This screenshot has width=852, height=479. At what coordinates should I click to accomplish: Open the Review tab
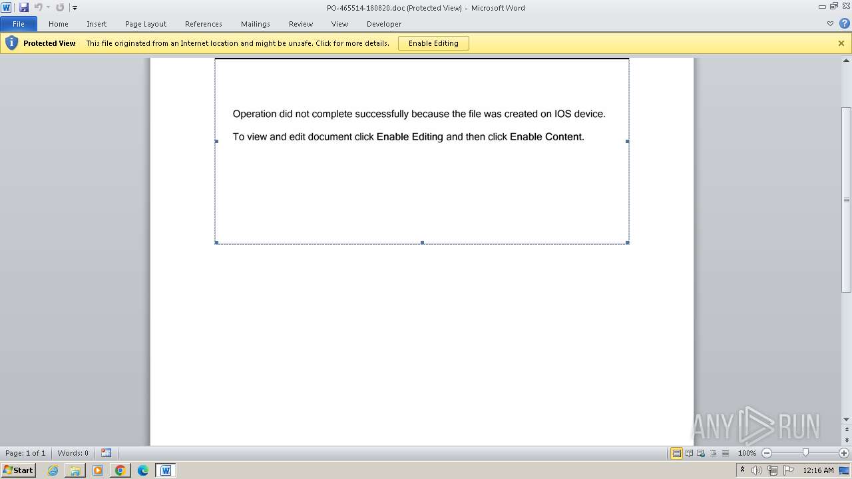[301, 24]
